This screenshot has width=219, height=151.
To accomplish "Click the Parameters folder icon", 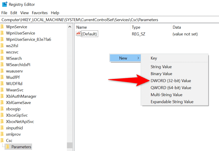I will click(8, 147).
